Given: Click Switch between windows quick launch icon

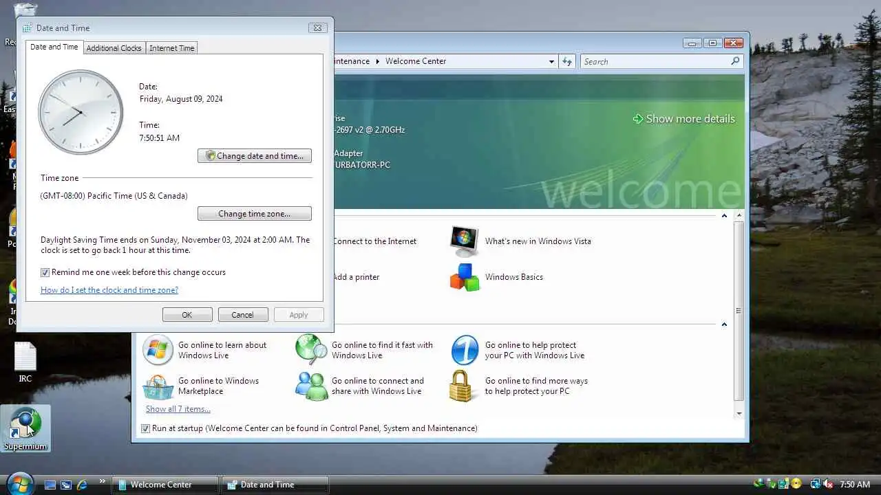Looking at the screenshot, I should pos(66,485).
